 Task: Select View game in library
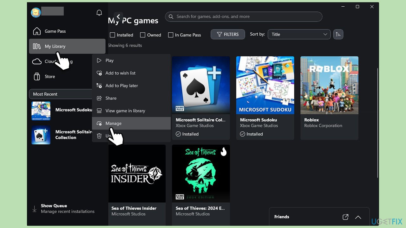click(131, 111)
